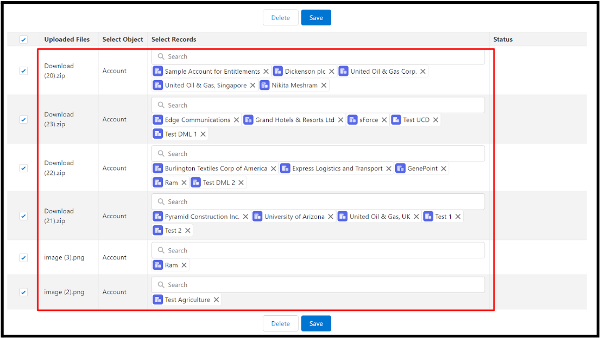Remove the Test Agriculture pill

pyautogui.click(x=216, y=300)
